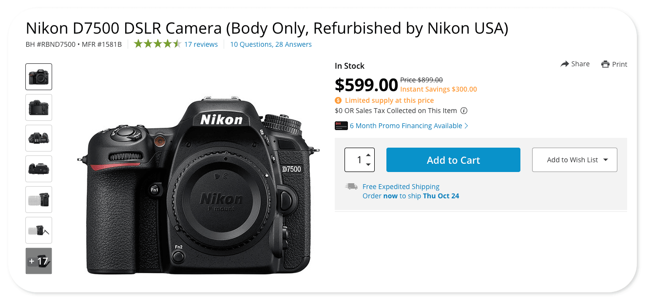
Task: Click the financing credit card icon
Action: pyautogui.click(x=341, y=126)
